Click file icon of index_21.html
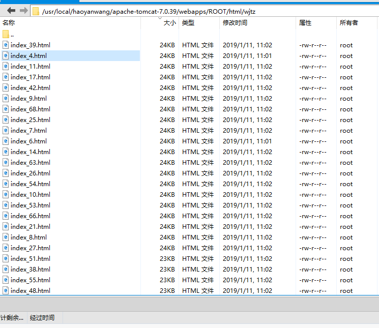379x328 pixels. pyautogui.click(x=6, y=227)
